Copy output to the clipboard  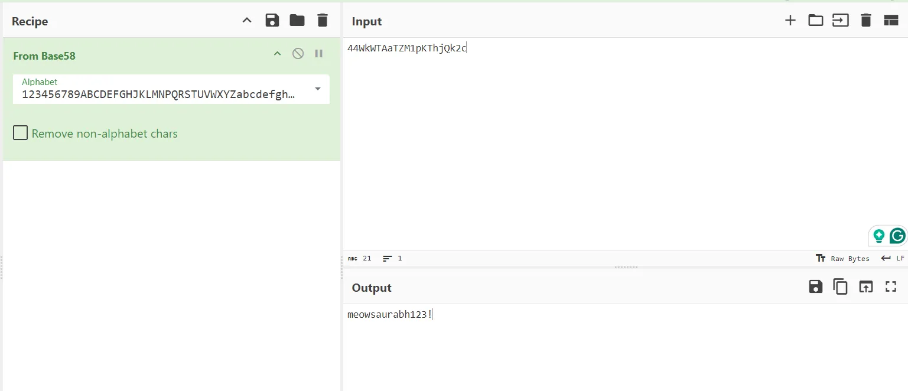pyautogui.click(x=840, y=287)
